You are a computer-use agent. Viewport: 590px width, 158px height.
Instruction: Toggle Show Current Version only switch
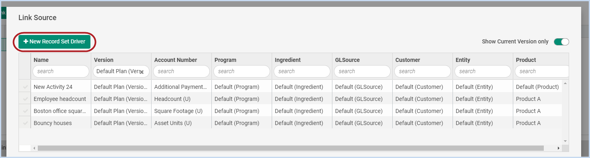[561, 42]
